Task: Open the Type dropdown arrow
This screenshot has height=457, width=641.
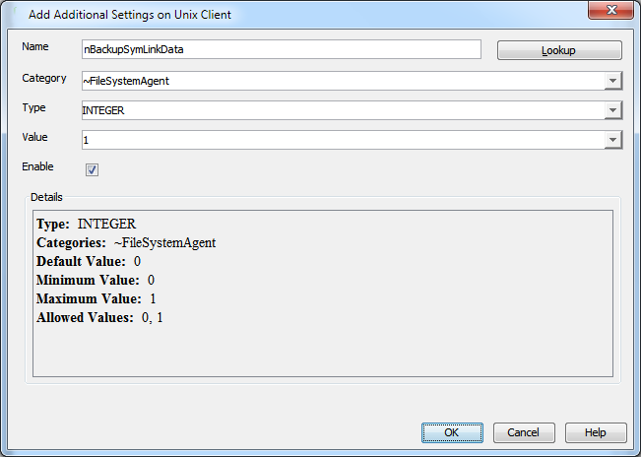Action: click(612, 110)
